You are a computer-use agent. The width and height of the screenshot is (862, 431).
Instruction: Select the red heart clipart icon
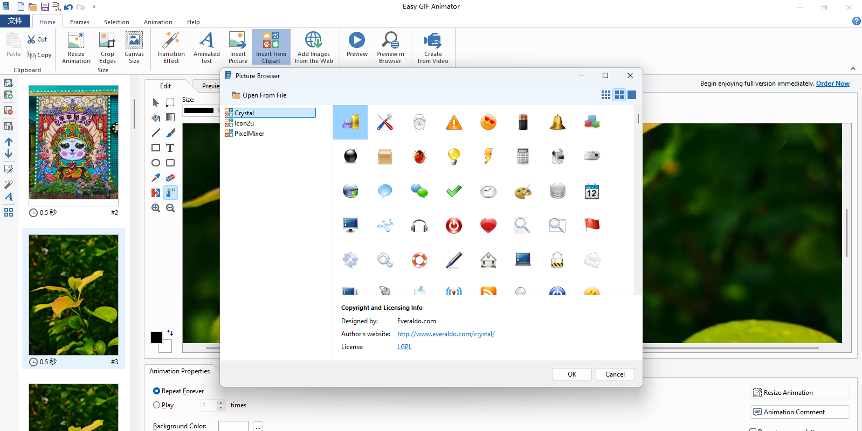488,226
